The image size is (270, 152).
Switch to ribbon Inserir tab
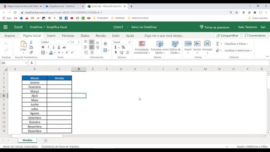[x=51, y=35]
